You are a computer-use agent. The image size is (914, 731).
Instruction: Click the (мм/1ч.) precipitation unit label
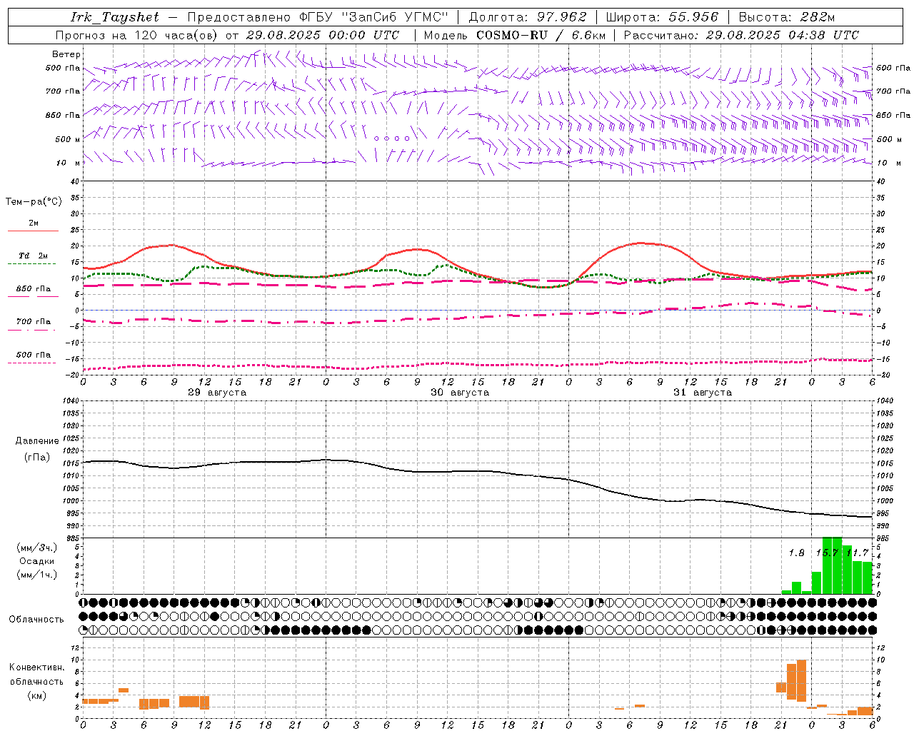(37, 575)
